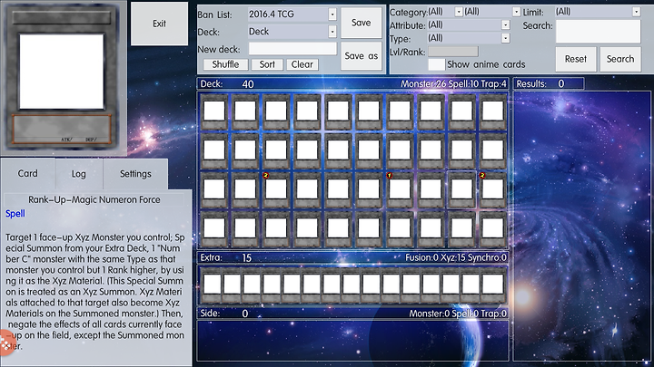This screenshot has height=367, width=654.
Task: Shuffle the deck
Action: click(x=225, y=64)
